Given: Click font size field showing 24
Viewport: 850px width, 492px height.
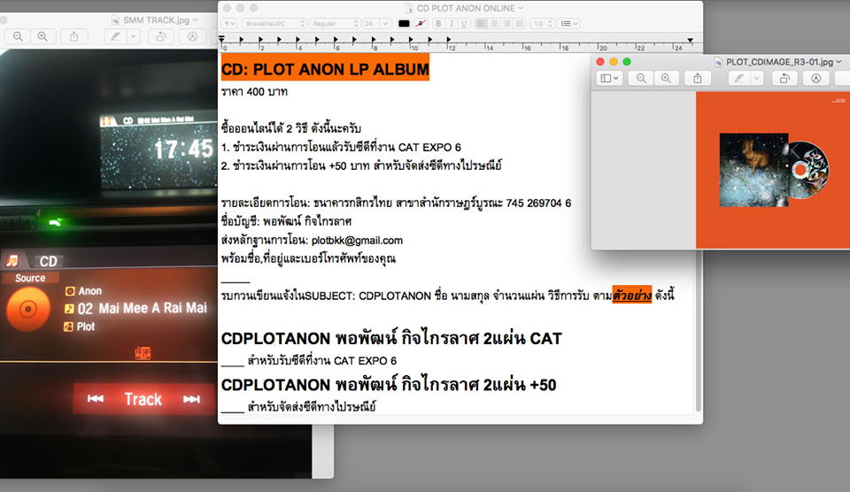Looking at the screenshot, I should [x=370, y=23].
